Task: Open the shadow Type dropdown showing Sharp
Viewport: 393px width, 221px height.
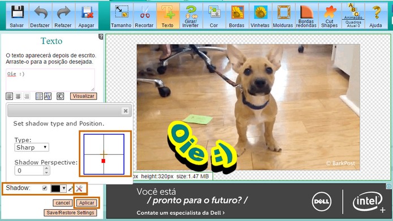Action: point(32,148)
